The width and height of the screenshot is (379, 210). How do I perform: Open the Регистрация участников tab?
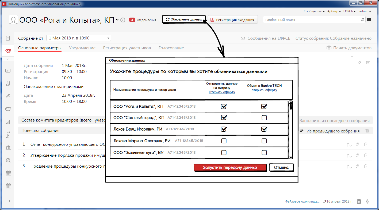[x=127, y=48]
